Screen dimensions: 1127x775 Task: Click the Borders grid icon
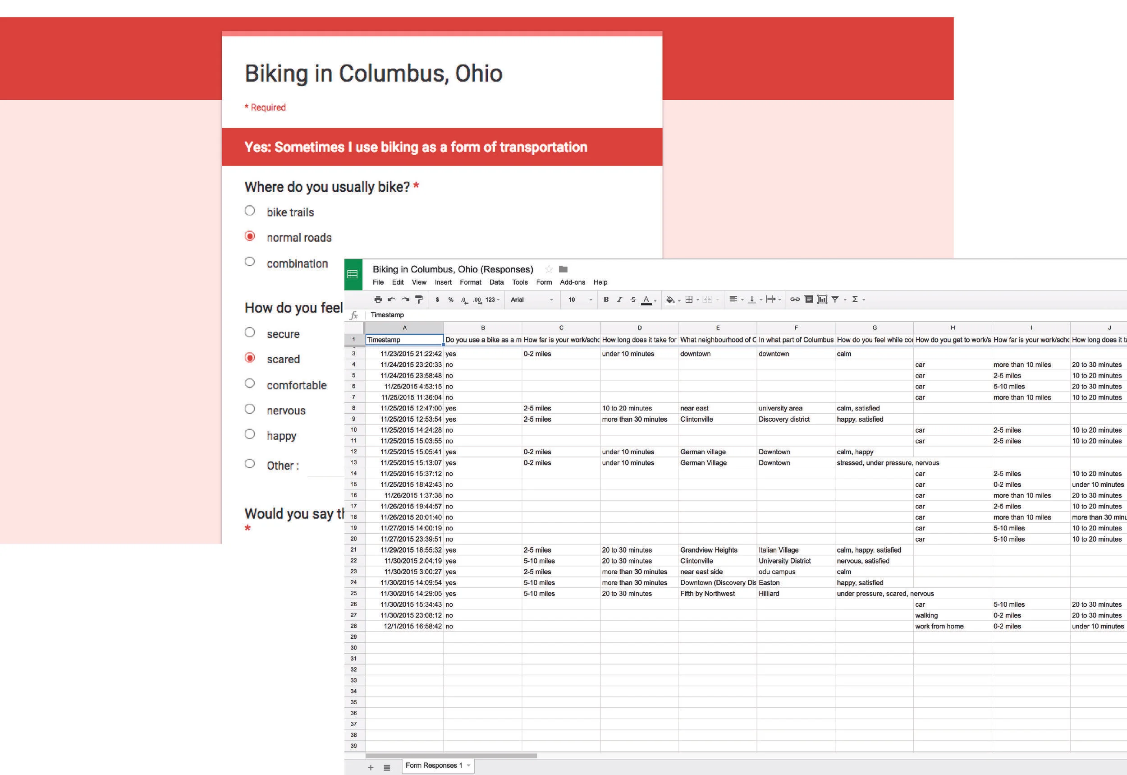point(689,300)
